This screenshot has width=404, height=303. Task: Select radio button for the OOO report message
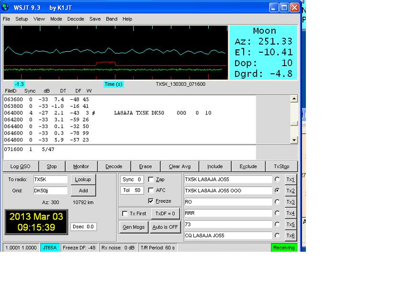[277, 190]
